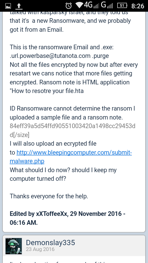Screen dimensions: 148x263
Task: Tap the 'What should I do now?' question
Action: [63, 174]
